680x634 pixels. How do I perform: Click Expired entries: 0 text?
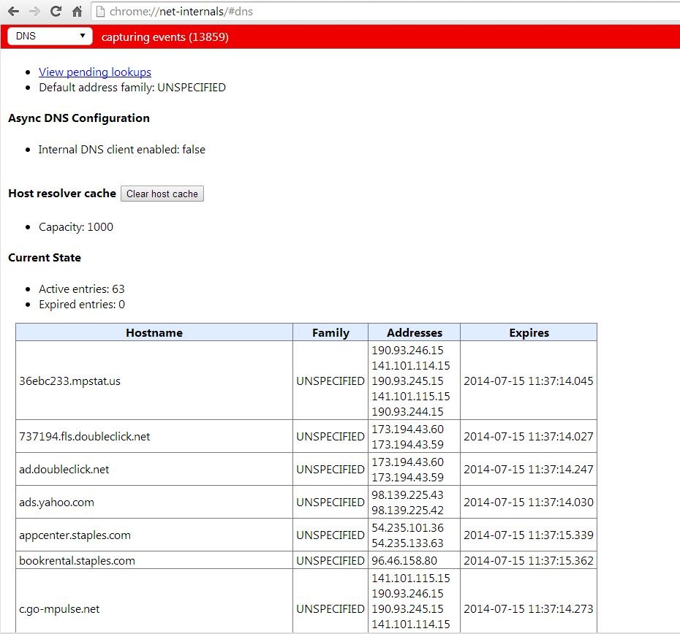click(82, 305)
